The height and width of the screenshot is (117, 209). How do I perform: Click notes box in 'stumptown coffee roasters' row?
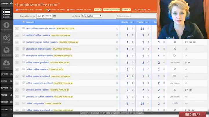coord(117,56)
